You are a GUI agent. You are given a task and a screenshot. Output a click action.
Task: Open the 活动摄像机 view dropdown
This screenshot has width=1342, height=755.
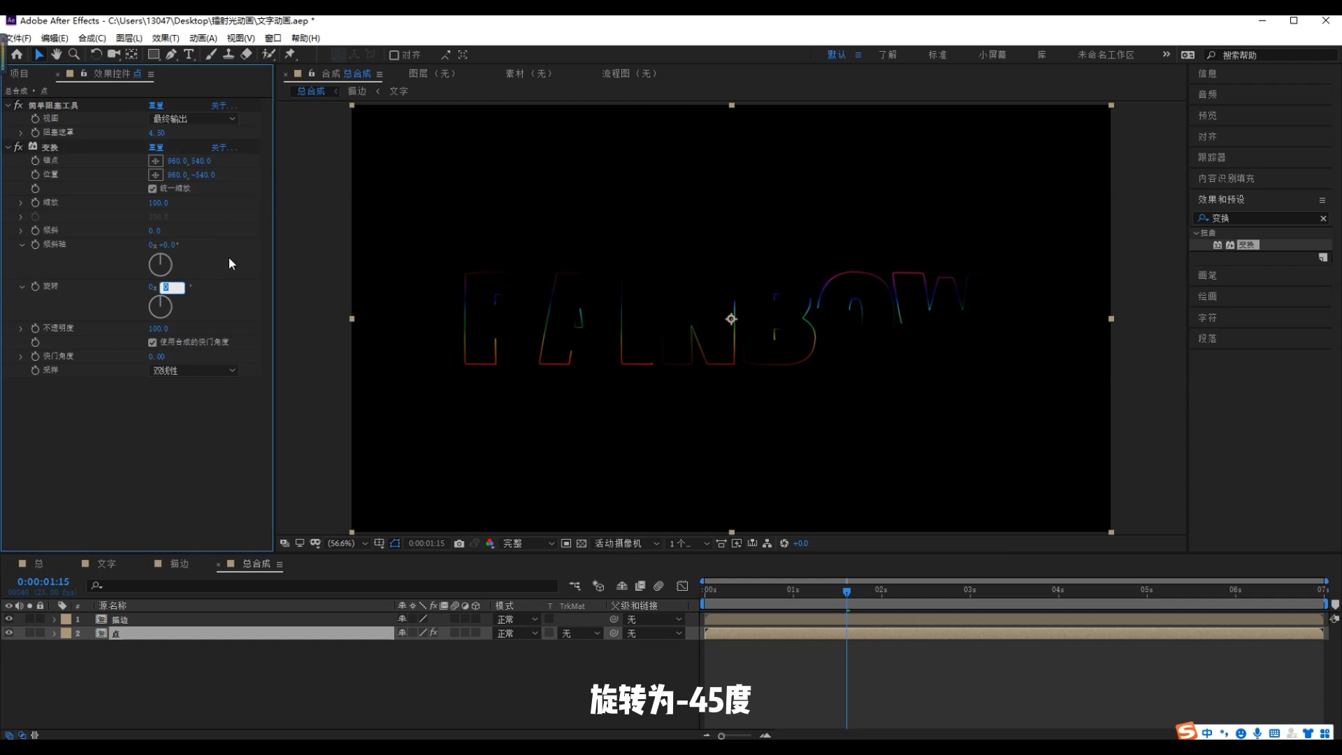tap(626, 543)
